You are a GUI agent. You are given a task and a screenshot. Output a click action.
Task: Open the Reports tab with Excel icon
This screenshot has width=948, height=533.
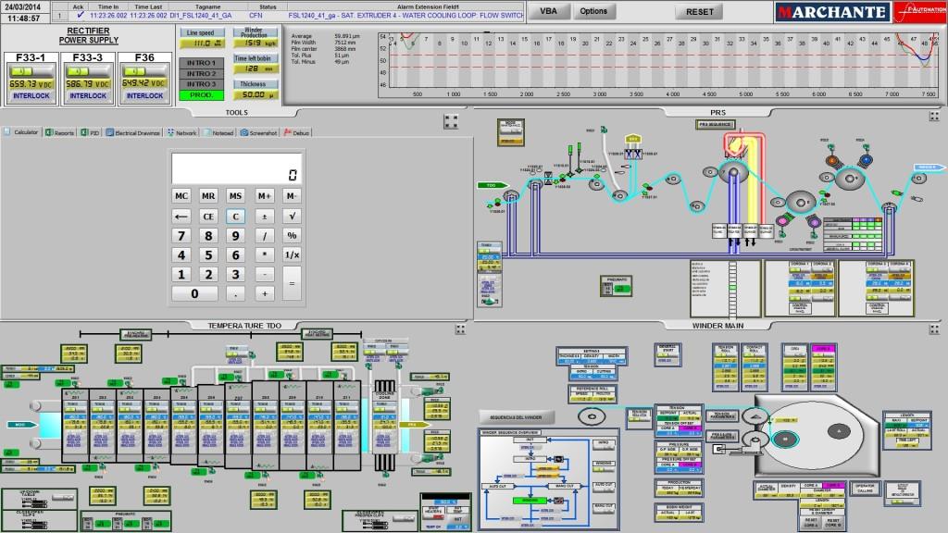pos(60,132)
